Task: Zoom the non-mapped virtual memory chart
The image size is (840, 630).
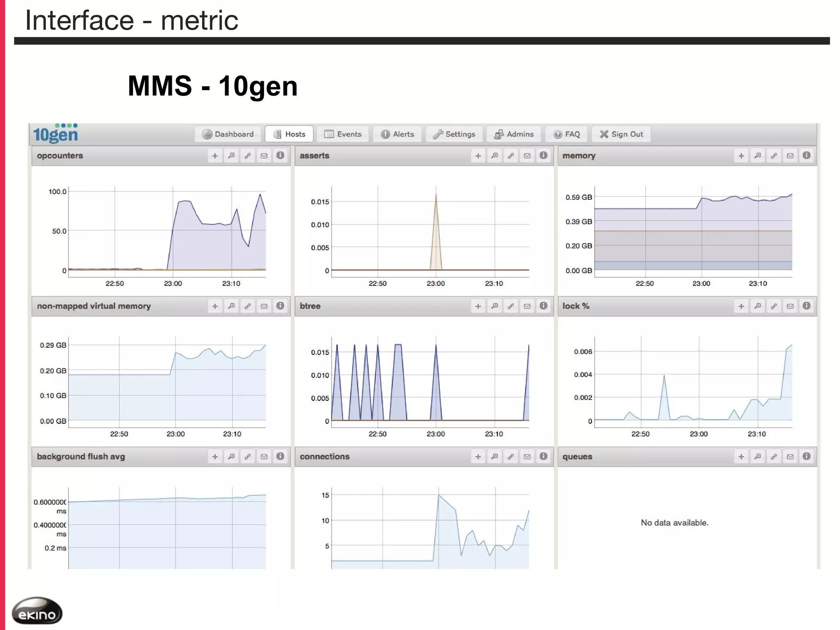Action: click(x=231, y=306)
